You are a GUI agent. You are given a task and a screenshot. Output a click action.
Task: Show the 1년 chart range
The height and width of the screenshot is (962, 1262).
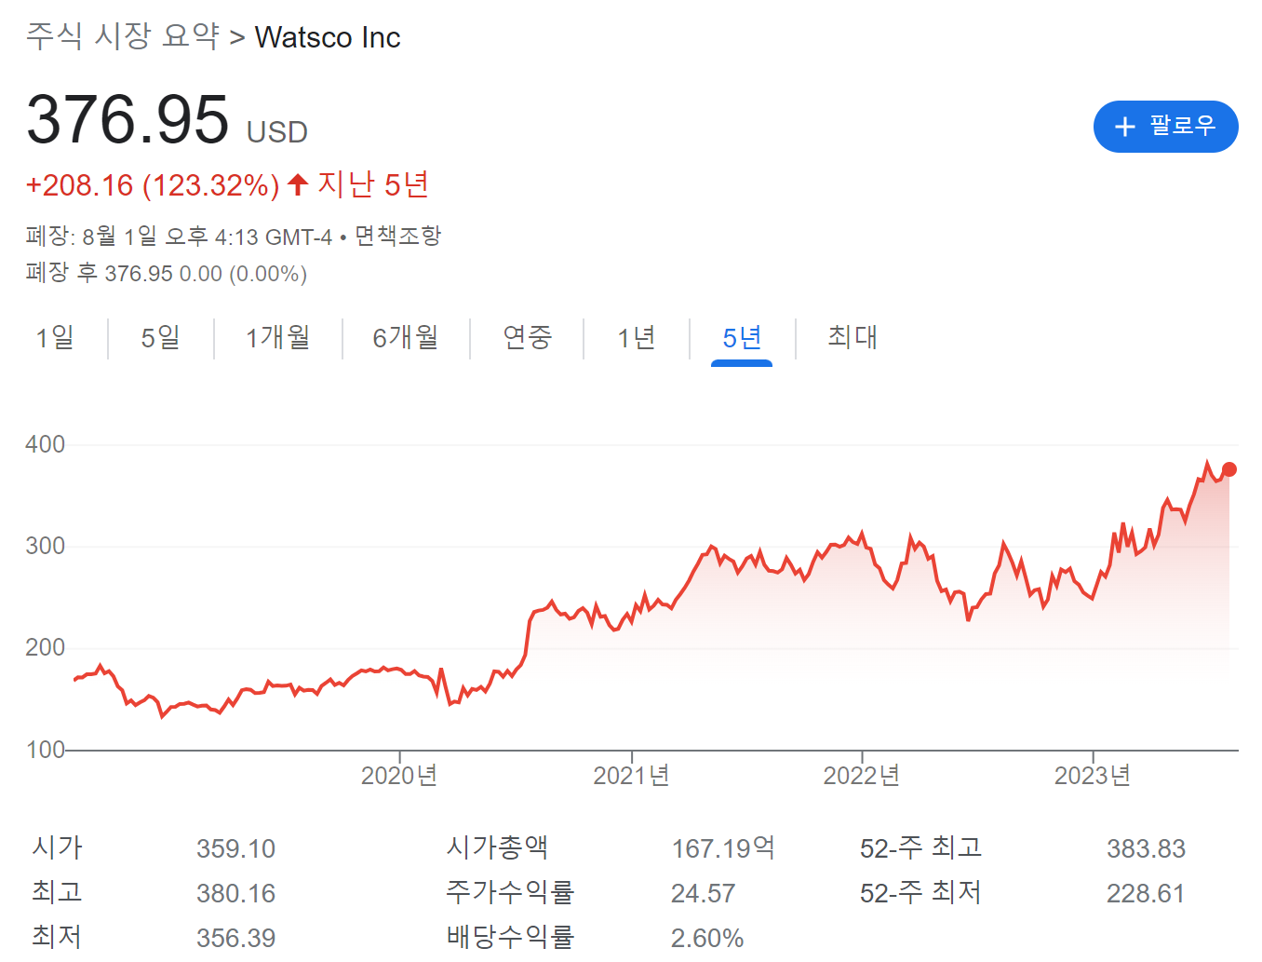point(637,337)
